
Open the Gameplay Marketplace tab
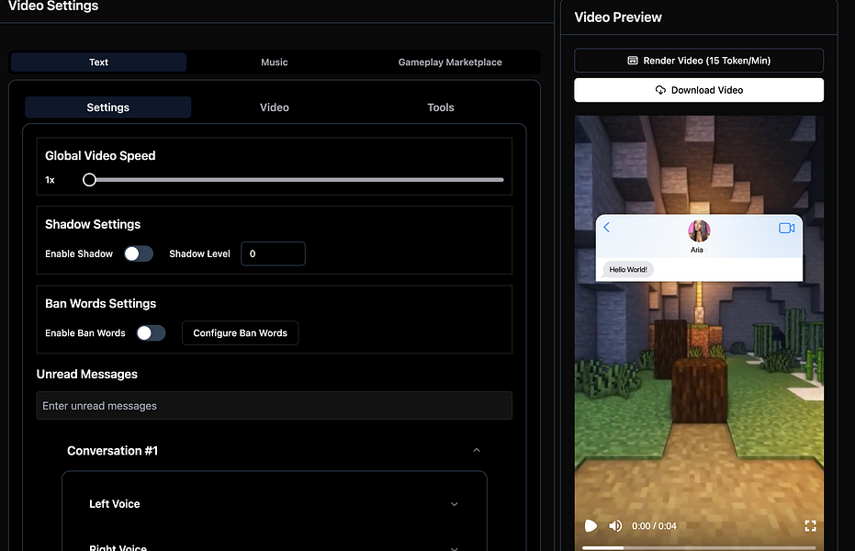(x=450, y=62)
